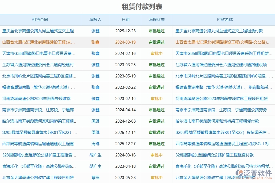This screenshot has width=275, height=183.
Task: Click the 付款名称 column header
Action: [224, 20]
